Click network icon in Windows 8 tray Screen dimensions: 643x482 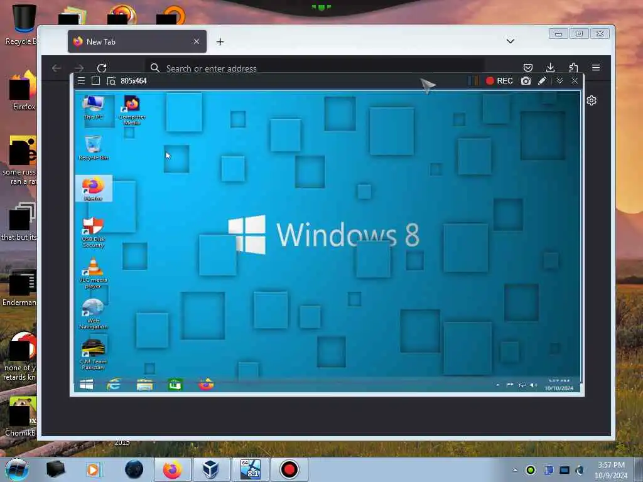click(x=522, y=385)
